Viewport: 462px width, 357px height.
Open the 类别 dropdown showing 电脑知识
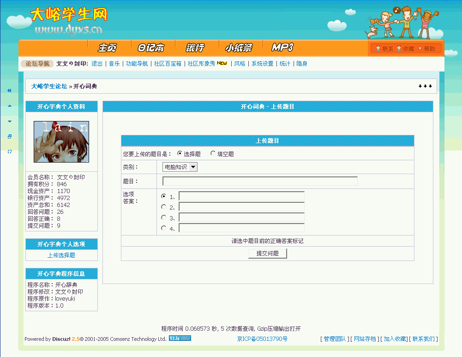point(180,167)
